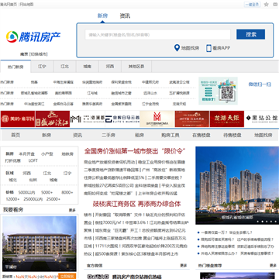Image resolution: width=279 pixels, height=279 pixels.
Task: Click the LOFT filter link
Action: (x=33, y=160)
